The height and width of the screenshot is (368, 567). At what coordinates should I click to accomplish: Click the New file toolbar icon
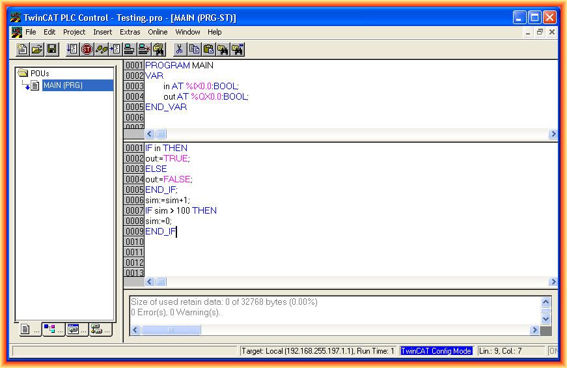(23, 49)
